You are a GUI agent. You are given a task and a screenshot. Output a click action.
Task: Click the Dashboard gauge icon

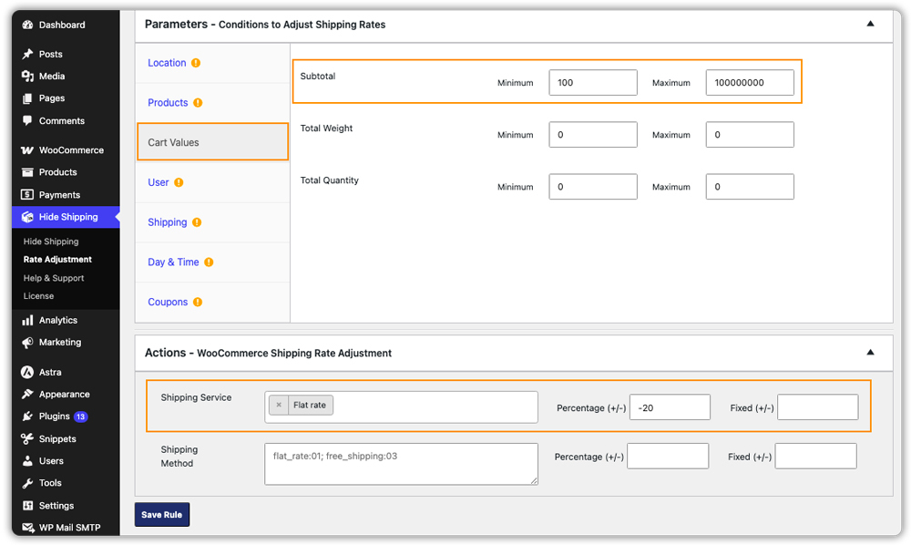point(27,25)
